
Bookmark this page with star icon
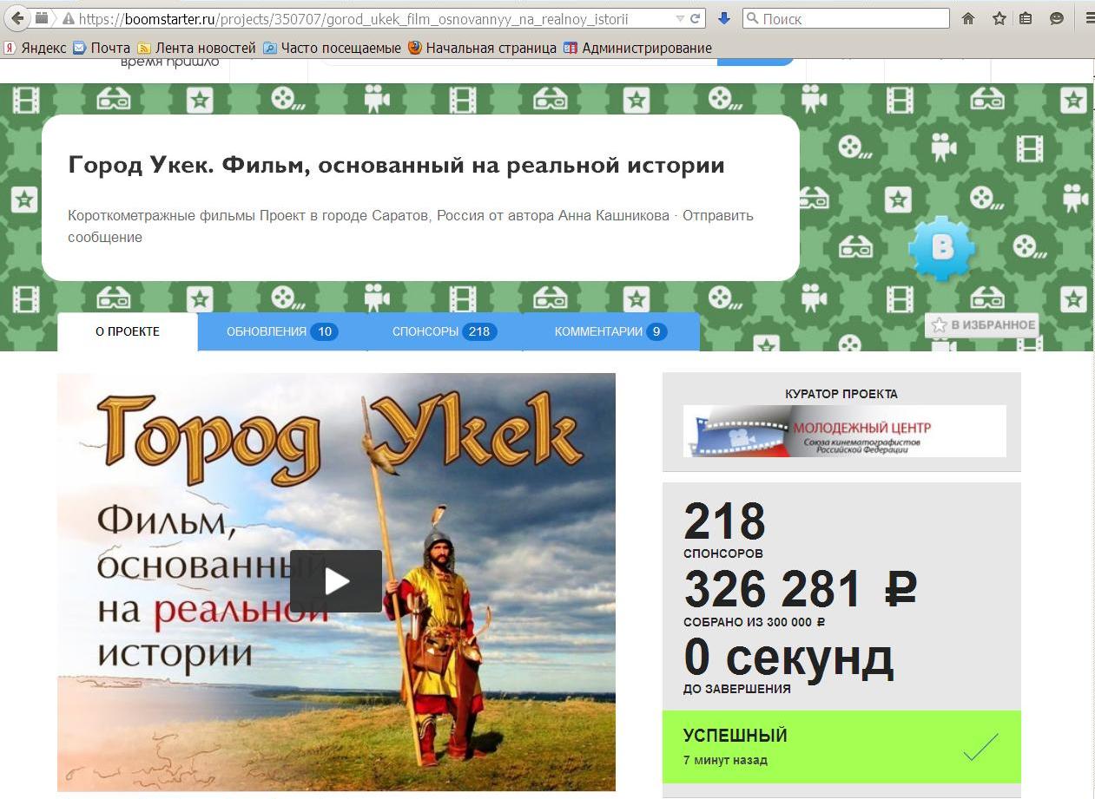[x=999, y=18]
